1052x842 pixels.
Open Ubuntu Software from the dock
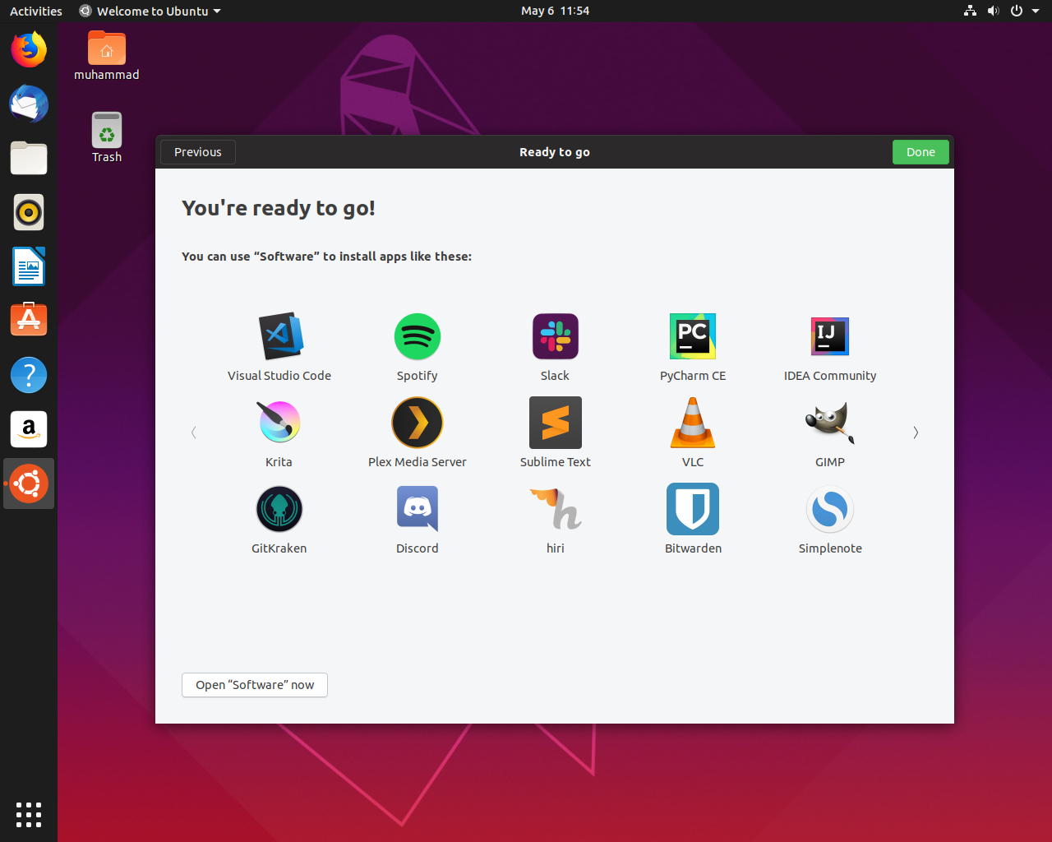29,321
